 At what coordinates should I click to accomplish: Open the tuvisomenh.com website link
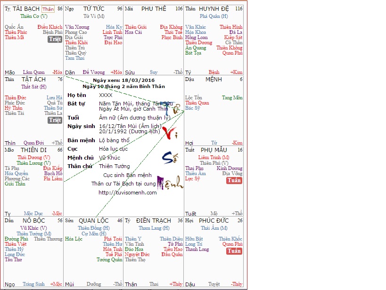[127, 193]
